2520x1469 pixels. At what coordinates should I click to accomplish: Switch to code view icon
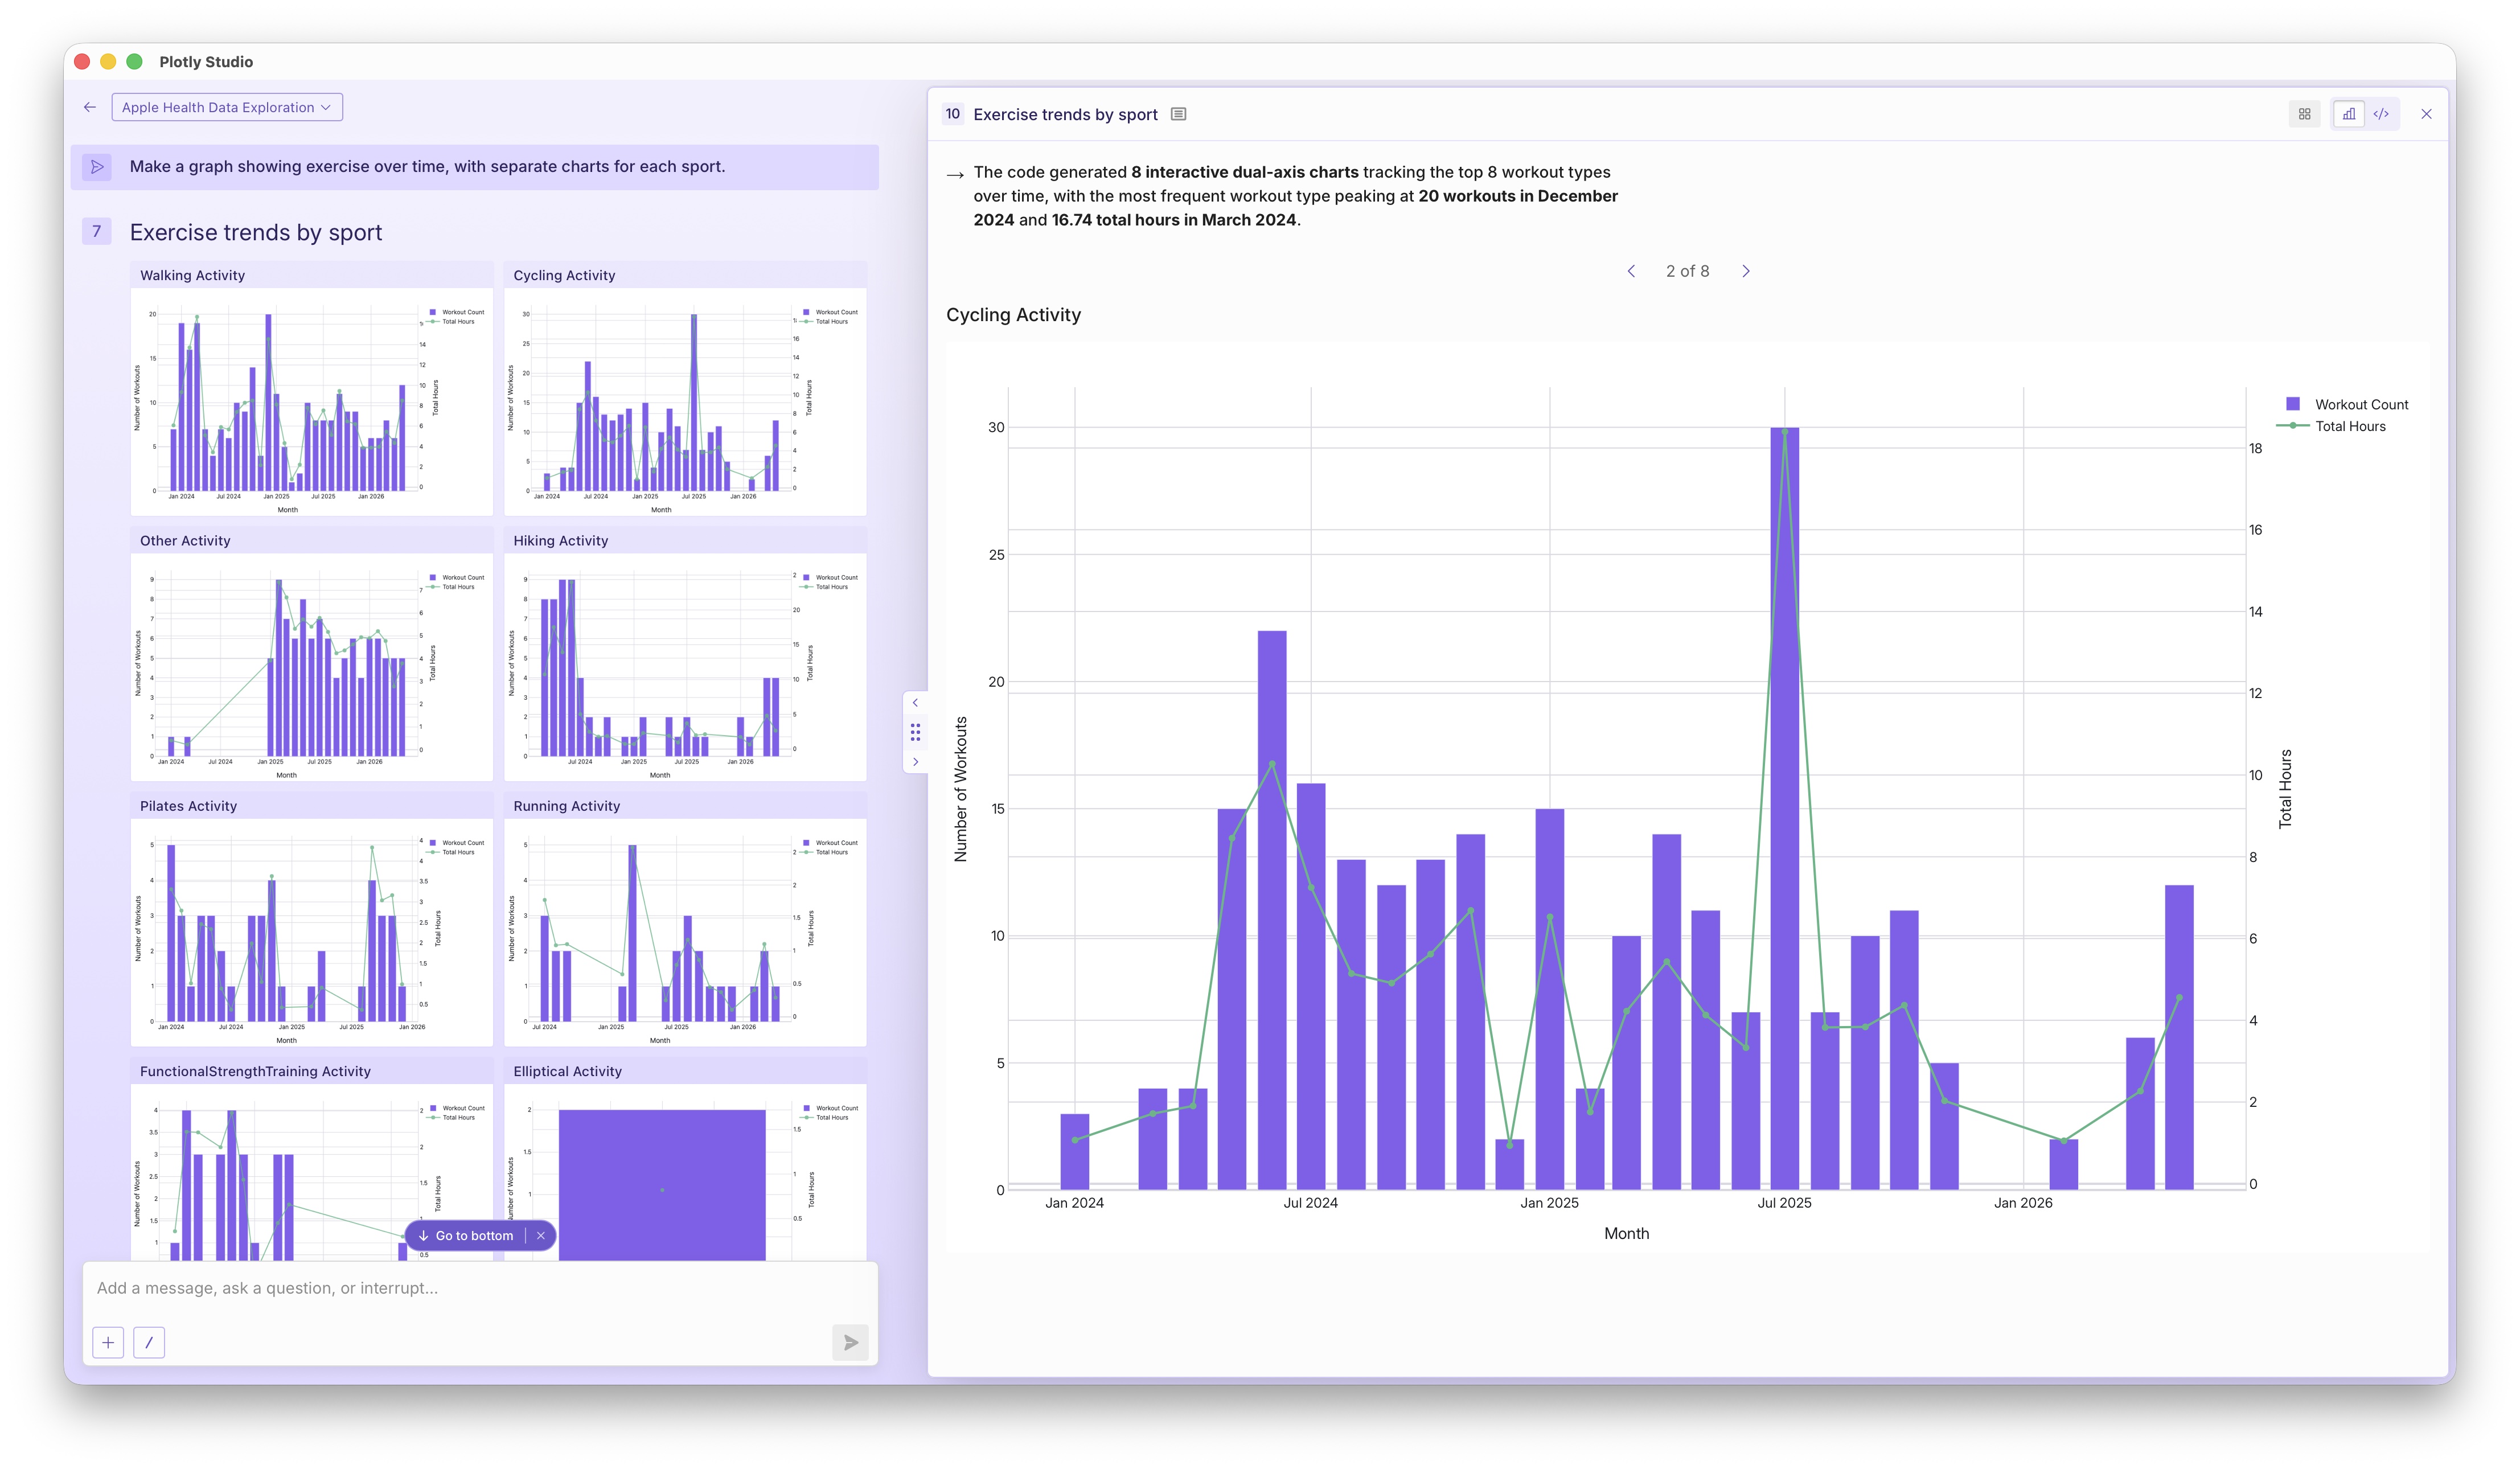(2381, 114)
